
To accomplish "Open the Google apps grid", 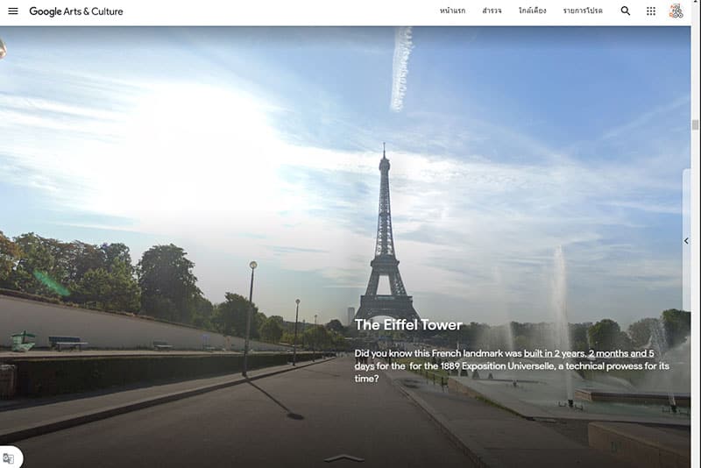I will click(651, 11).
